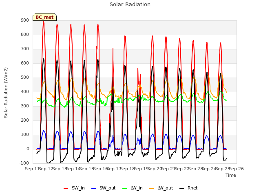Screen dimensions: 261x196
Task: Click the 0 y-axis tick label
Action: pyautogui.click(x=28, y=149)
